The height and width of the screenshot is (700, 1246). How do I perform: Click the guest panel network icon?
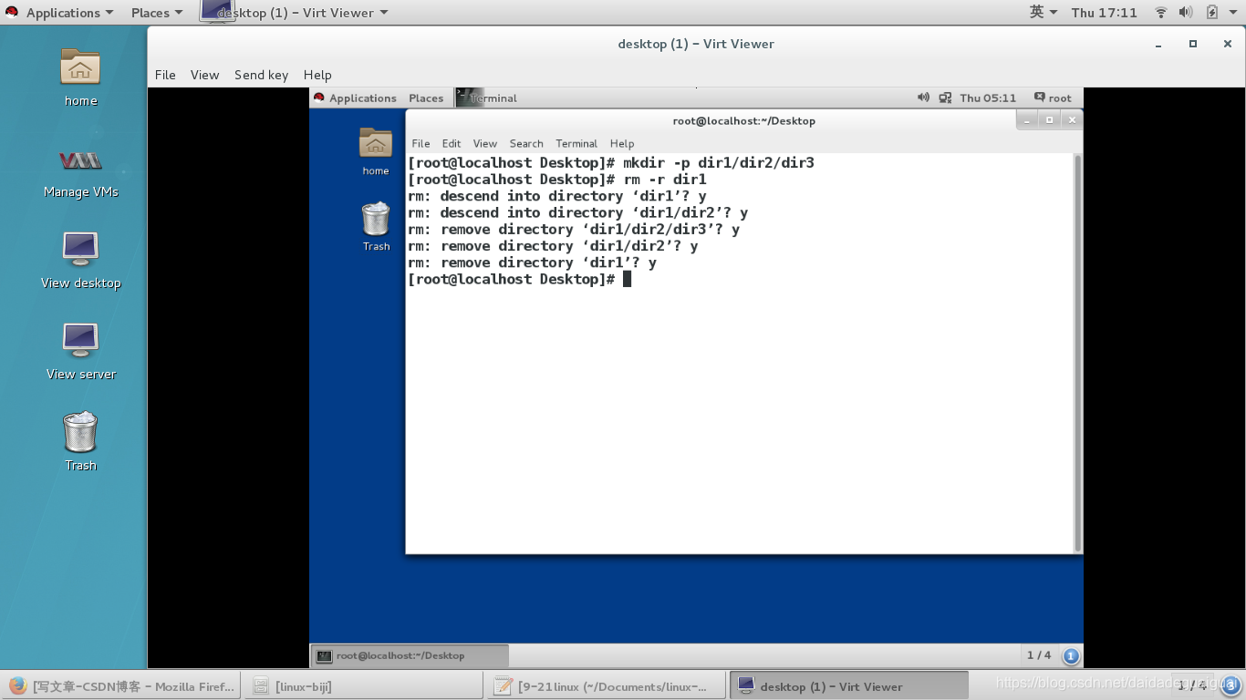[x=945, y=98]
